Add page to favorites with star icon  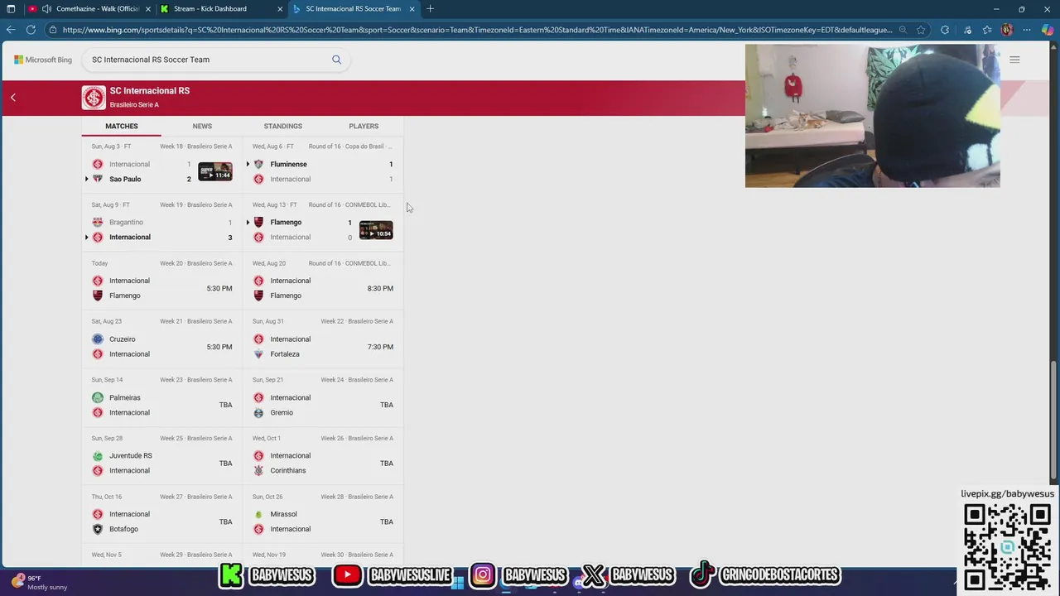921,30
